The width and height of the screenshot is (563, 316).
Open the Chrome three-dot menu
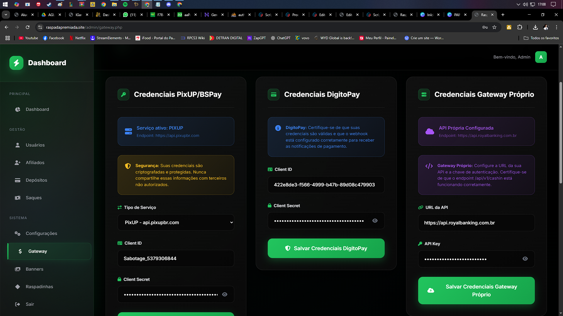tap(556, 27)
